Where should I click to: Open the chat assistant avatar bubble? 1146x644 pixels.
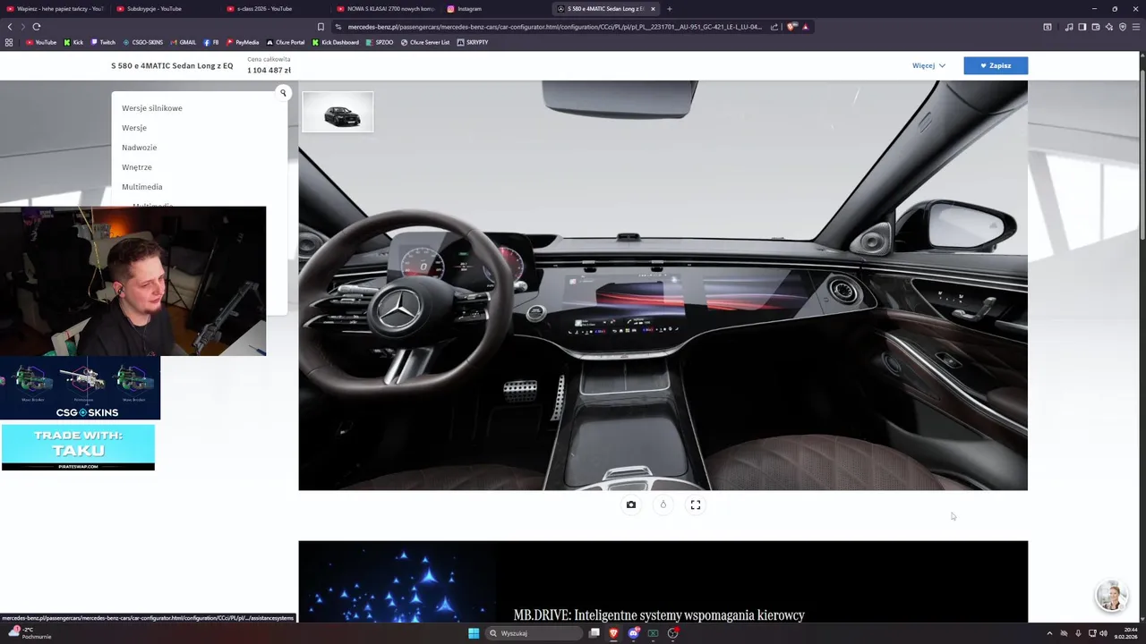(x=1111, y=596)
